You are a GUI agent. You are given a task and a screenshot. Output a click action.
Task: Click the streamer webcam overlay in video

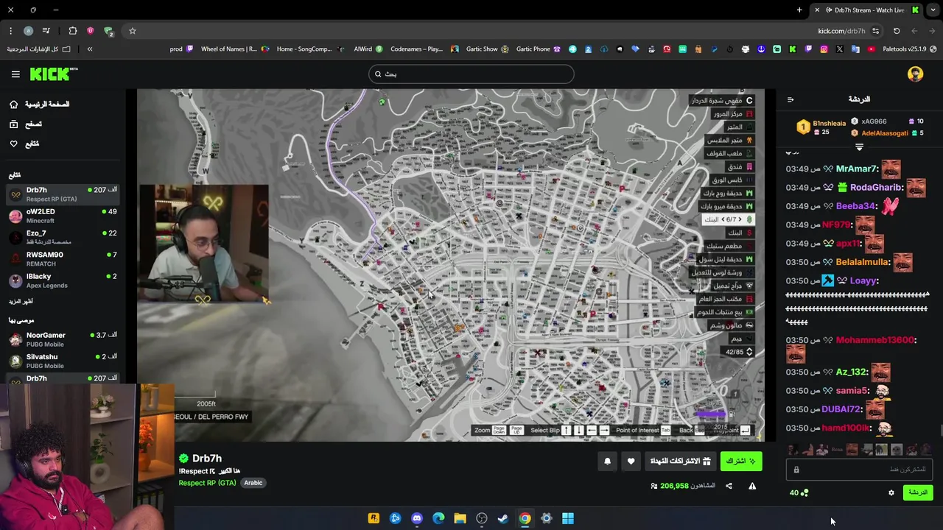point(203,244)
